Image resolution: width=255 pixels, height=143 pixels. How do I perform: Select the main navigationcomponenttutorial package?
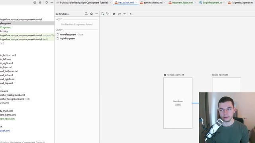point(21,19)
